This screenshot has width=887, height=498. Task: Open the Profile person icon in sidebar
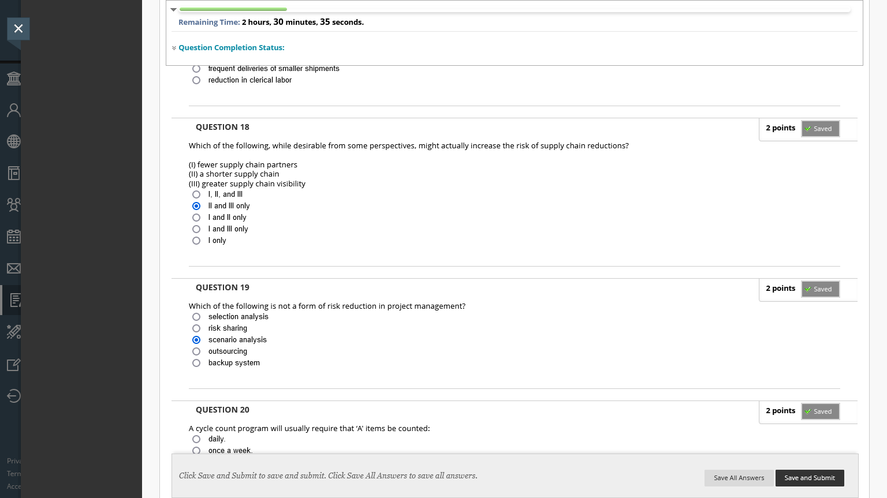[x=14, y=110]
